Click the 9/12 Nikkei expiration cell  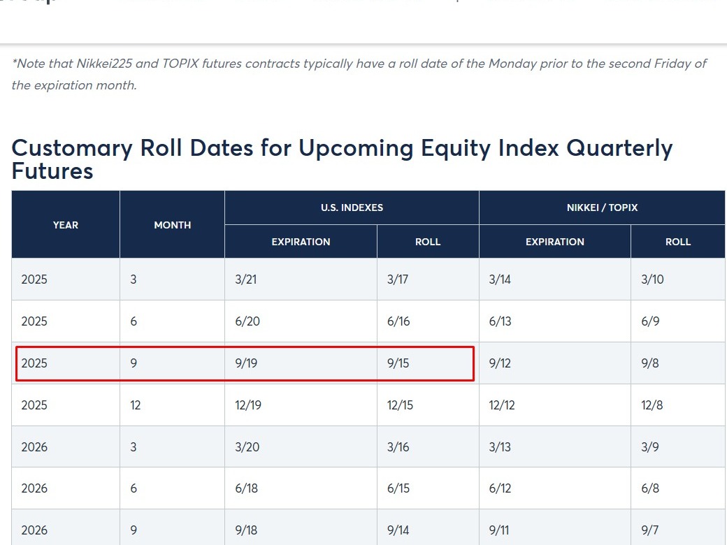(x=500, y=363)
